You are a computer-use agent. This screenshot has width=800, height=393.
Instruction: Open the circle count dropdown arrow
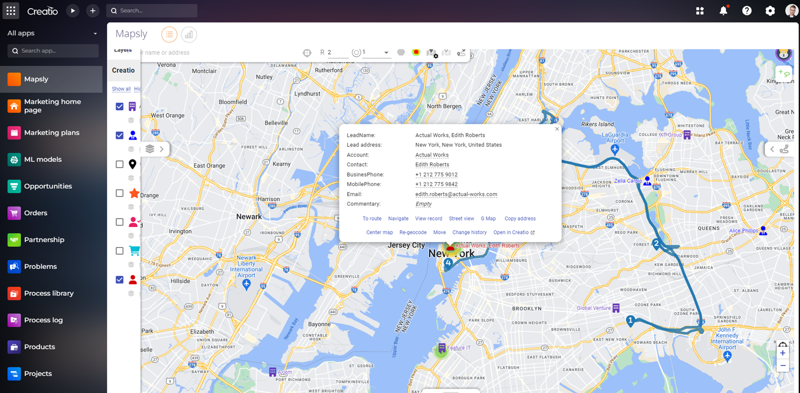tap(386, 52)
